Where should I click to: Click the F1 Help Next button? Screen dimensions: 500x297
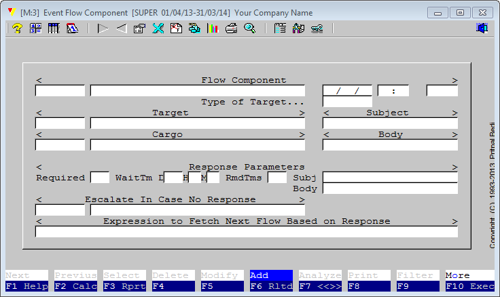[x=26, y=281]
